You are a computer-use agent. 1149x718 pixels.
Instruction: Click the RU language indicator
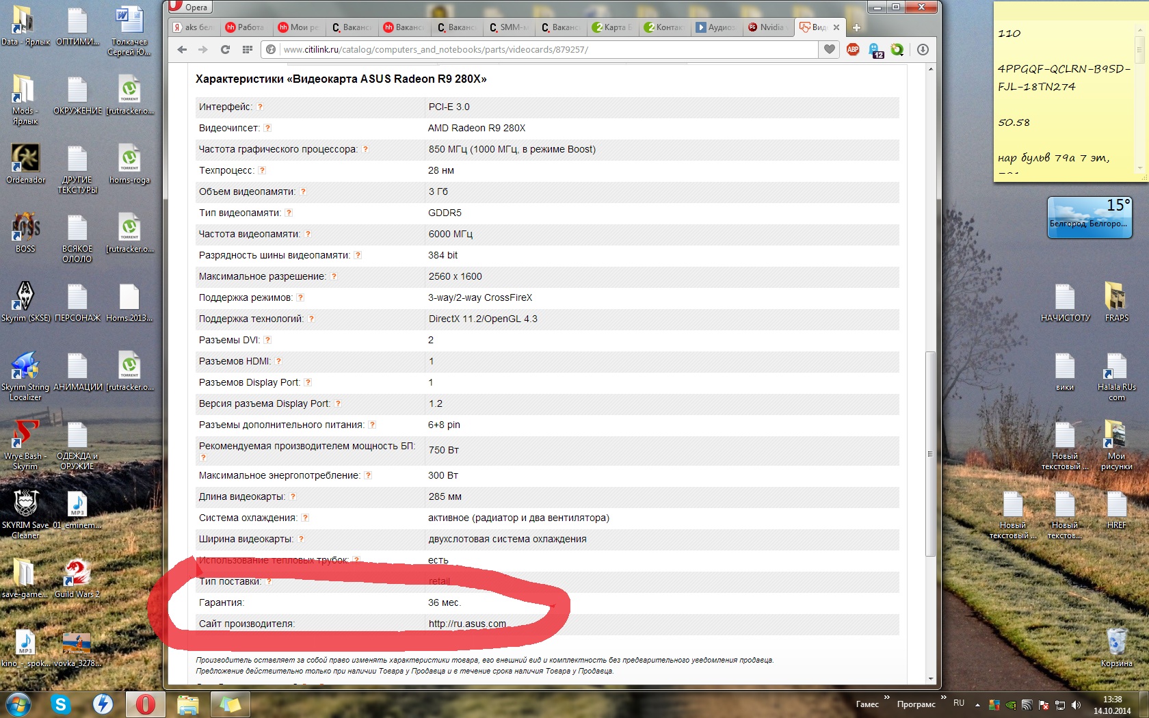(959, 703)
